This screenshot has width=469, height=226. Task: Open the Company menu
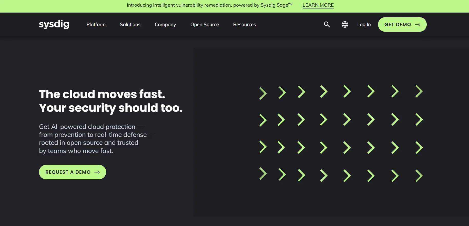[x=165, y=25]
